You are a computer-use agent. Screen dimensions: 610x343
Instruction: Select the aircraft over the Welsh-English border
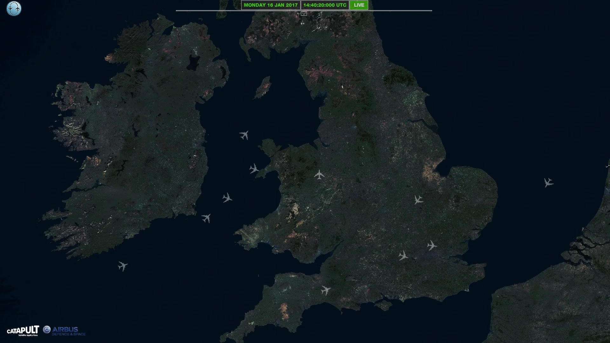tap(319, 174)
